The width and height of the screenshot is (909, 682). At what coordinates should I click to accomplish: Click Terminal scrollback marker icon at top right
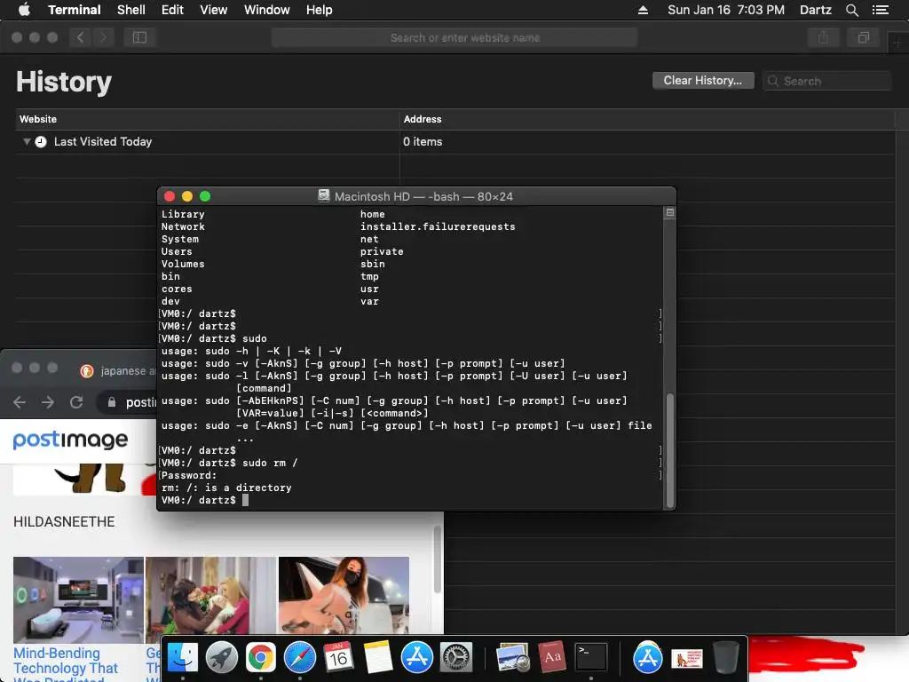[669, 213]
